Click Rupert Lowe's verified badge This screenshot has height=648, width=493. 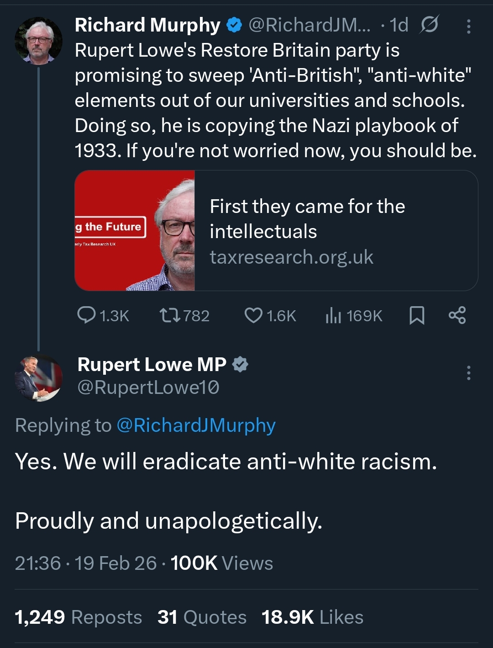pos(240,365)
